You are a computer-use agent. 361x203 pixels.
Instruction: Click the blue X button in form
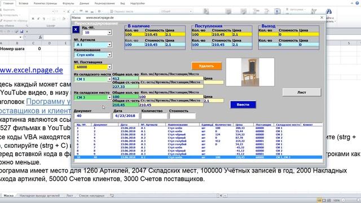coord(76,29)
